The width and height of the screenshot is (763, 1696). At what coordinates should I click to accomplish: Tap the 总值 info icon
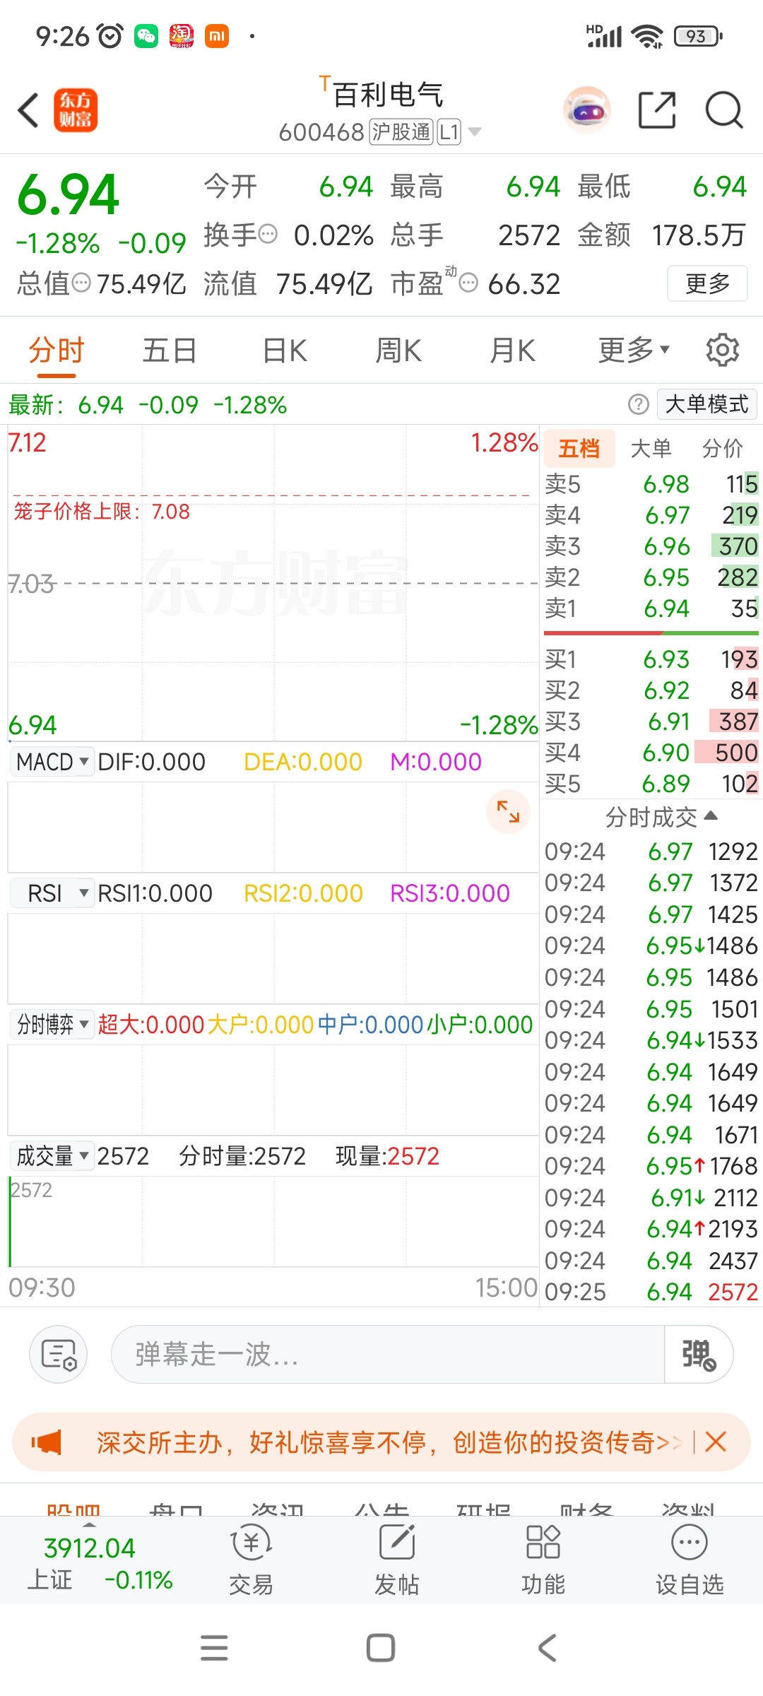tap(82, 283)
